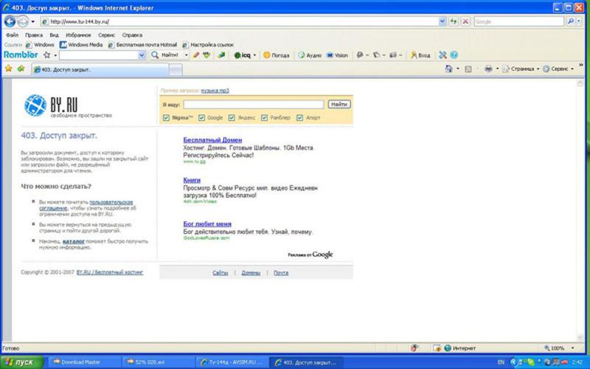Click the BY.RU globe logo on the page
The image size is (590, 369).
(x=35, y=105)
